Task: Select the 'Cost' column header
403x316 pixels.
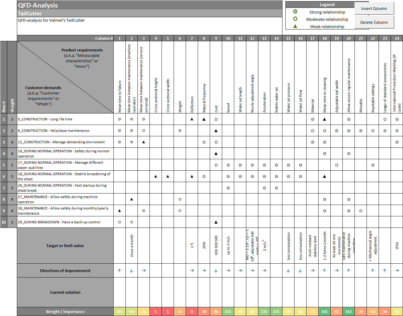Action: (216, 77)
